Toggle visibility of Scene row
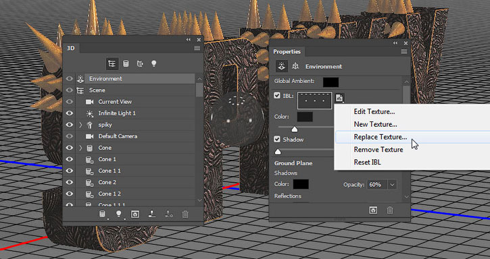The width and height of the screenshot is (490, 259). point(70,90)
